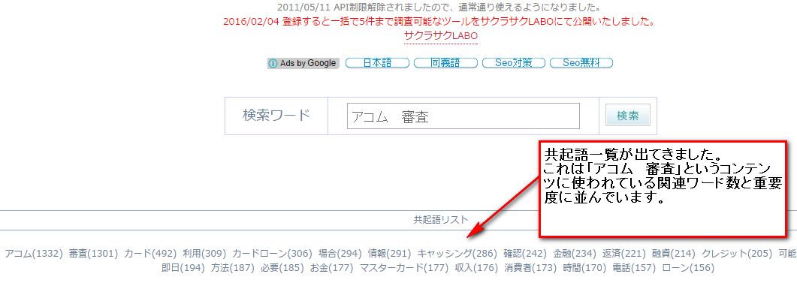Viewport: 797px width, 292px height.
Task: Select the 消費者(173) word entry
Action: coord(530,268)
